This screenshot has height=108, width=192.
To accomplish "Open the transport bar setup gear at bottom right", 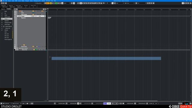I will (190, 103).
